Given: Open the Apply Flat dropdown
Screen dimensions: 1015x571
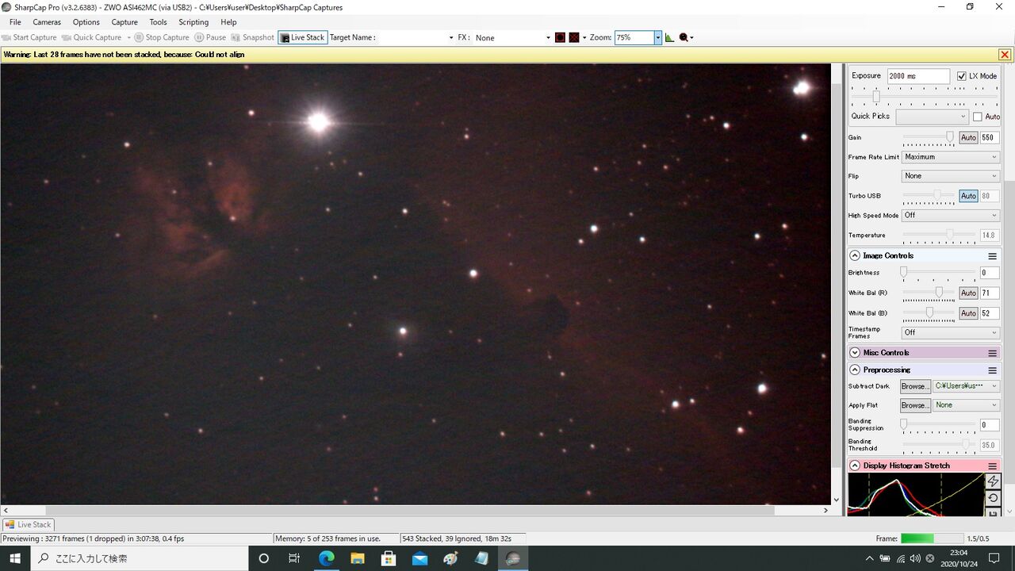Looking at the screenshot, I should [966, 405].
